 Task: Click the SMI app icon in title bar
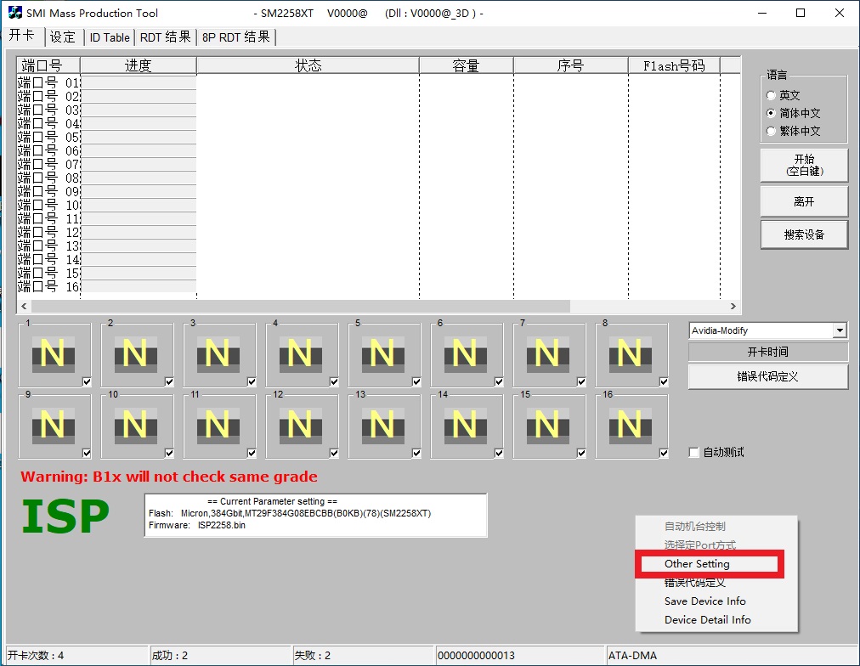pyautogui.click(x=14, y=13)
